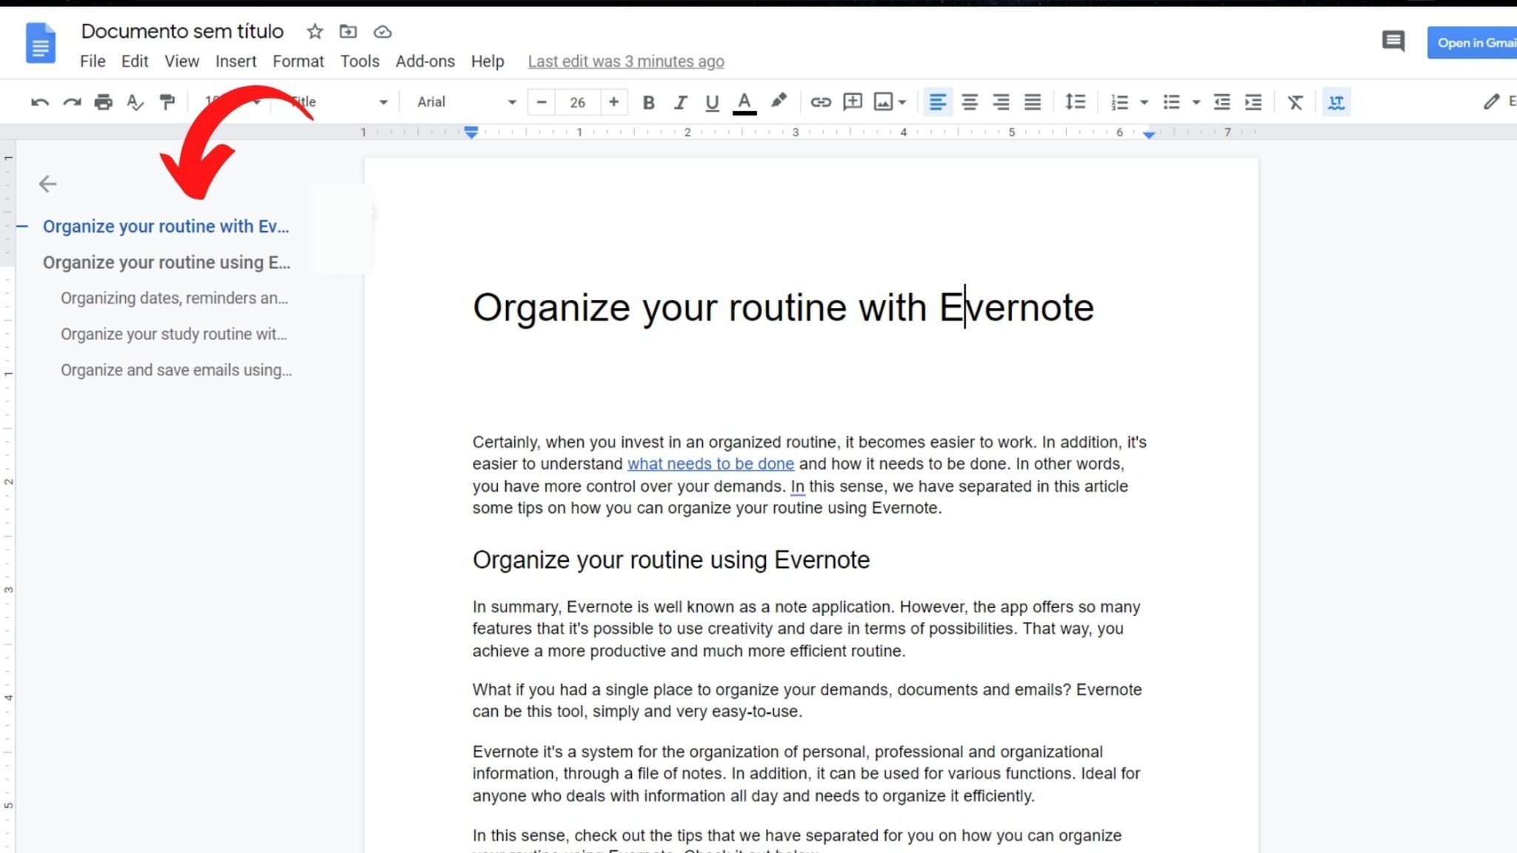Click heading Organize your routine using Evernote

(671, 561)
